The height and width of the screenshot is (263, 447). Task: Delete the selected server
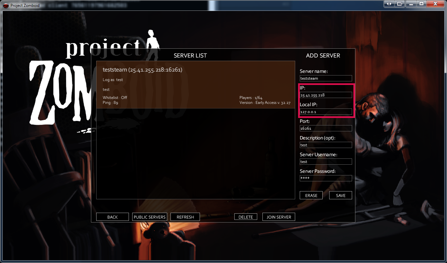(x=246, y=217)
